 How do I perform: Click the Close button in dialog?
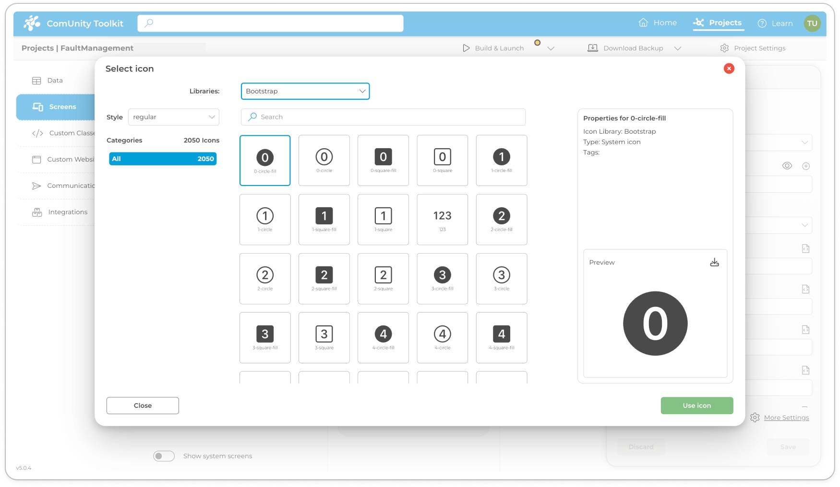pos(143,406)
